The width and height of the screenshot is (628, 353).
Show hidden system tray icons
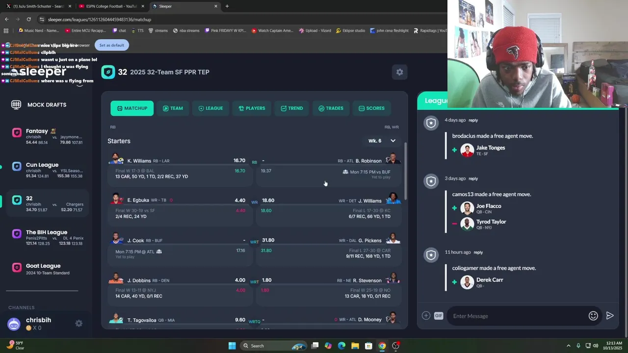pos(569,346)
